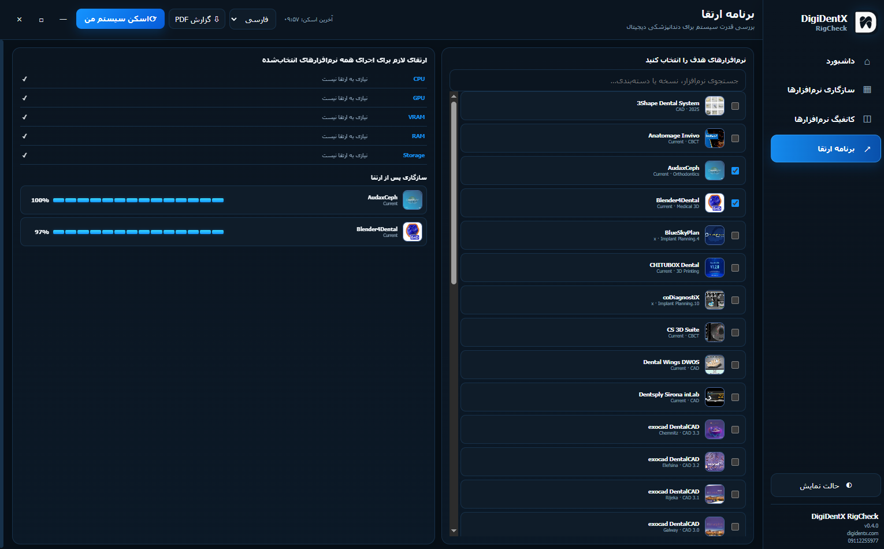The width and height of the screenshot is (884, 549).
Task: Click the AudaxCeph 100% compatibility bar
Action: coord(138,200)
